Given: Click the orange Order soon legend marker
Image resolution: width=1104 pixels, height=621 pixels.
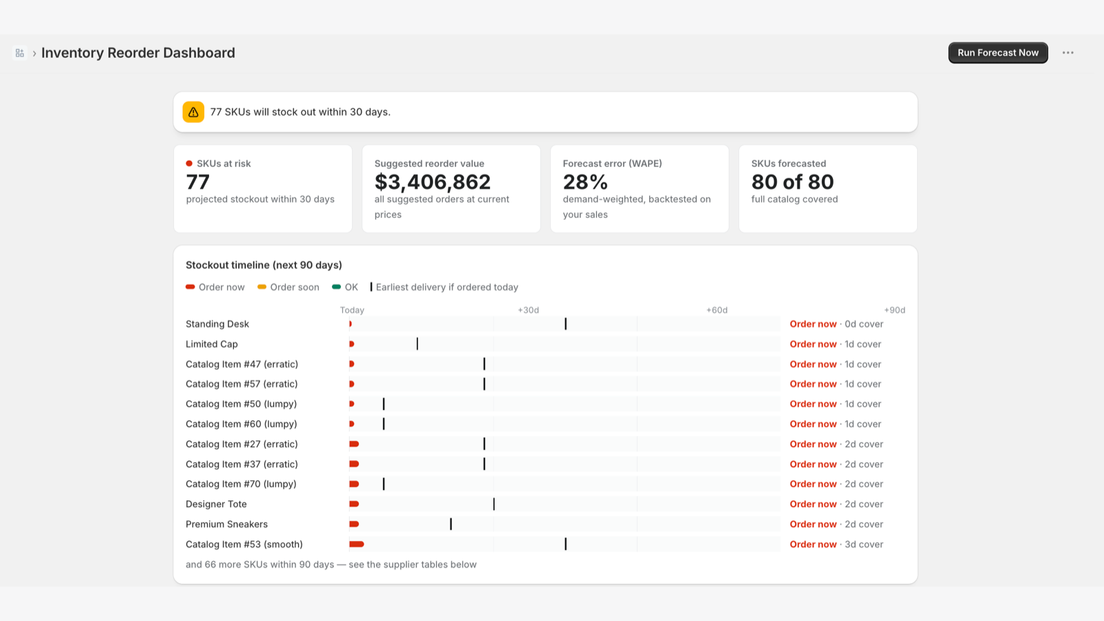Looking at the screenshot, I should pyautogui.click(x=262, y=287).
